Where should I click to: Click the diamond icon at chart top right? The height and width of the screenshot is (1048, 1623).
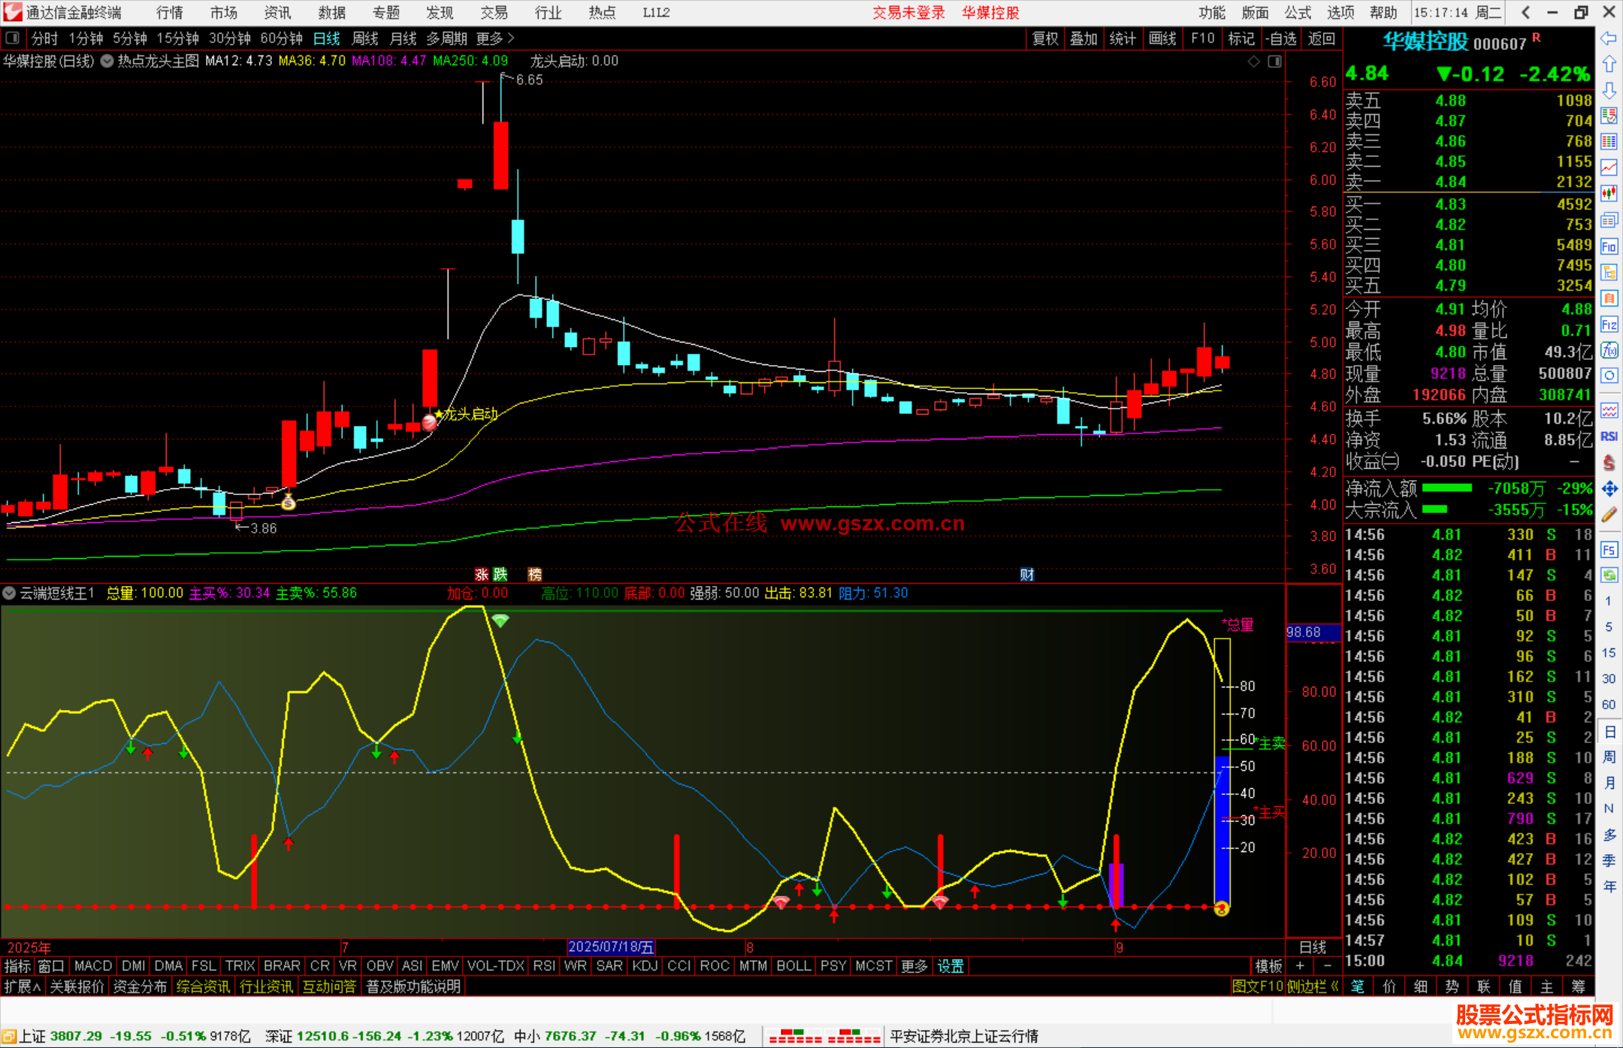coord(1253,62)
